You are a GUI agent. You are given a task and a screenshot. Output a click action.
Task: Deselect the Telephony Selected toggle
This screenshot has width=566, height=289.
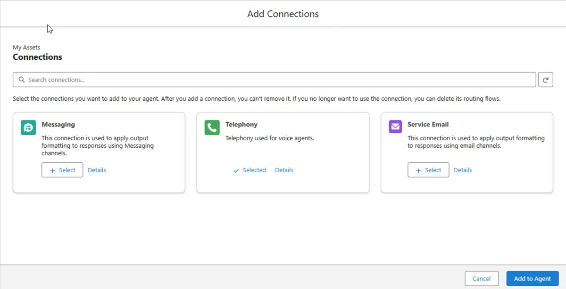click(250, 170)
